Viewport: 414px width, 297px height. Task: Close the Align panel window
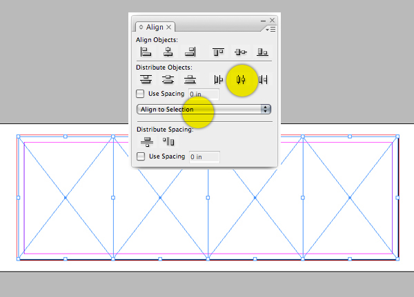tap(273, 20)
